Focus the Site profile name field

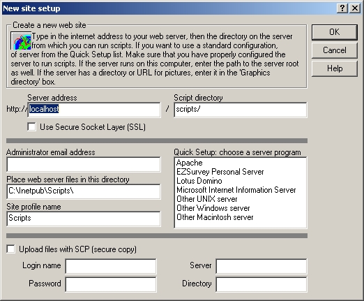pyautogui.click(x=84, y=219)
